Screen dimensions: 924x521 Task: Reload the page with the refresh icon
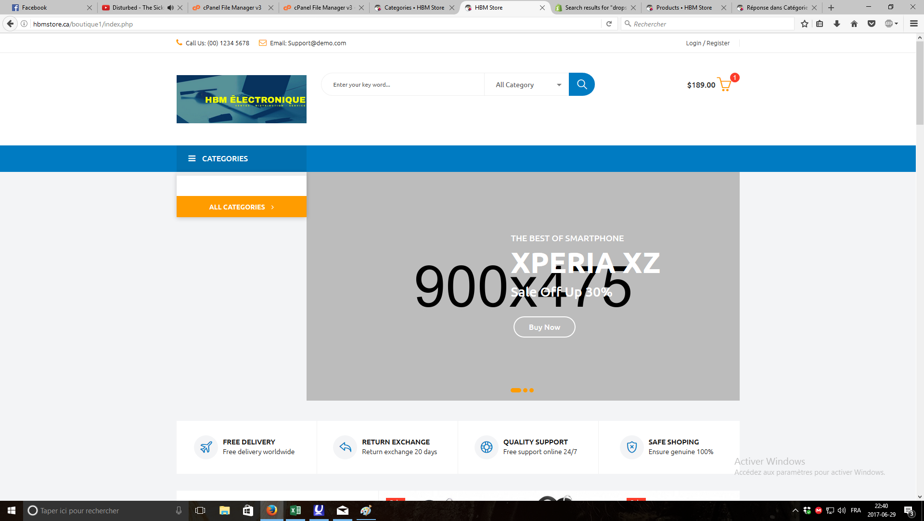[x=609, y=24]
